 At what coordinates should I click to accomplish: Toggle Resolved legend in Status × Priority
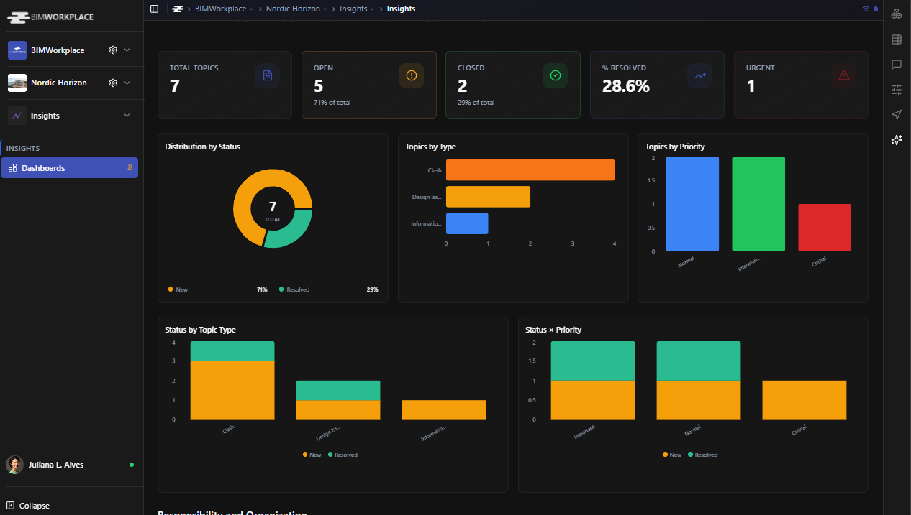[703, 455]
